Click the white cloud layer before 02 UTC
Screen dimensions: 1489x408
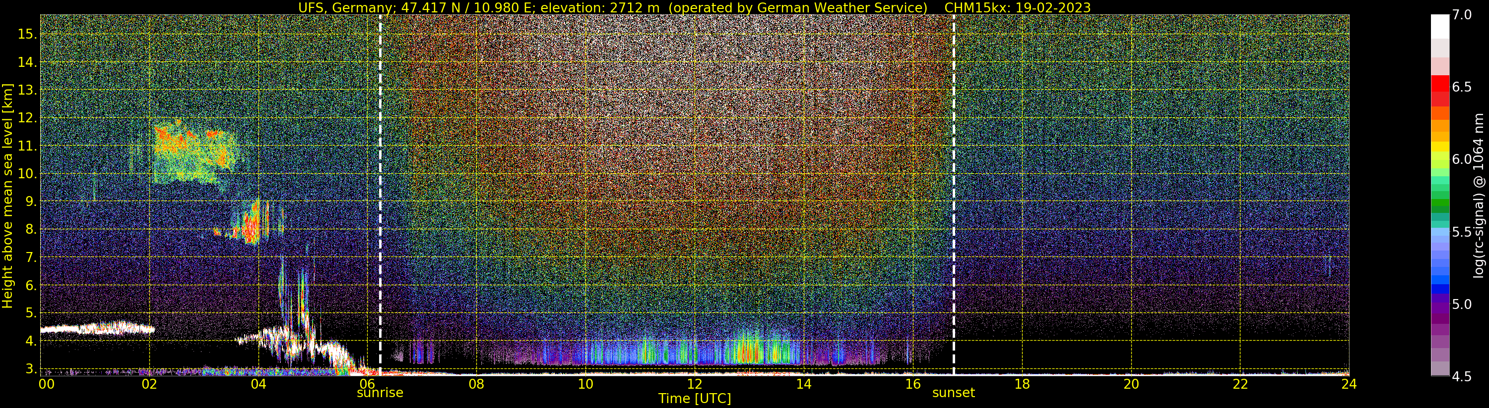(97, 328)
